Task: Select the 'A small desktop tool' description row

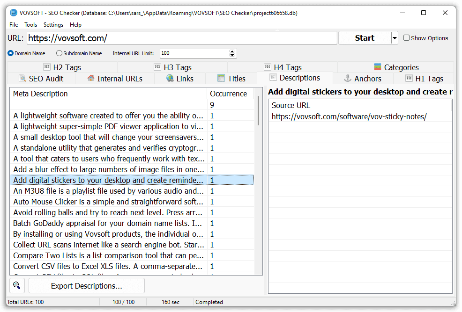Action: [x=132, y=137]
